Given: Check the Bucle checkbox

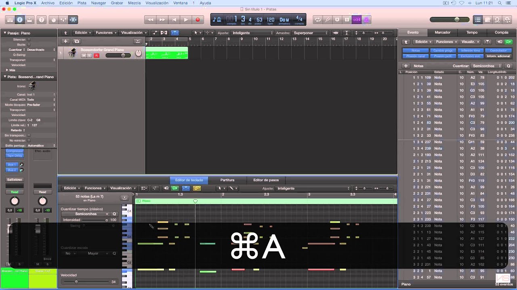Looking at the screenshot, I should [29, 45].
